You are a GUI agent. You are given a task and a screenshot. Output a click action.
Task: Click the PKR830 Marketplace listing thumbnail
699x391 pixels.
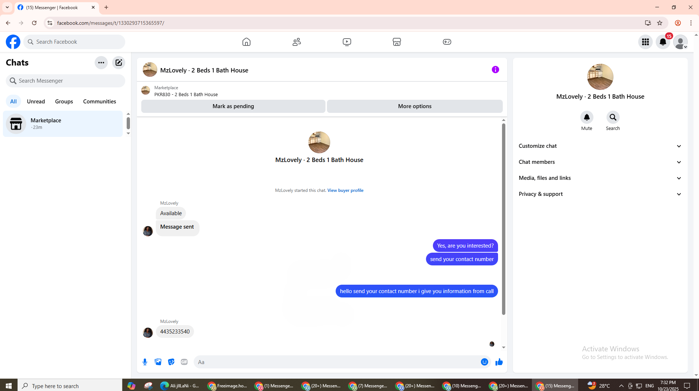(146, 90)
